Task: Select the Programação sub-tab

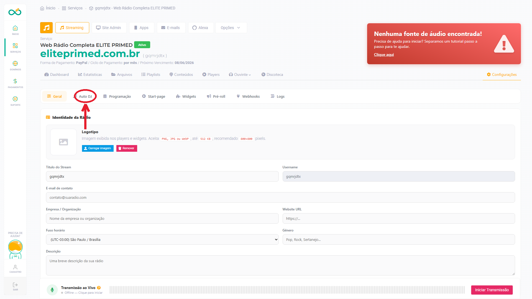Action: pos(117,96)
